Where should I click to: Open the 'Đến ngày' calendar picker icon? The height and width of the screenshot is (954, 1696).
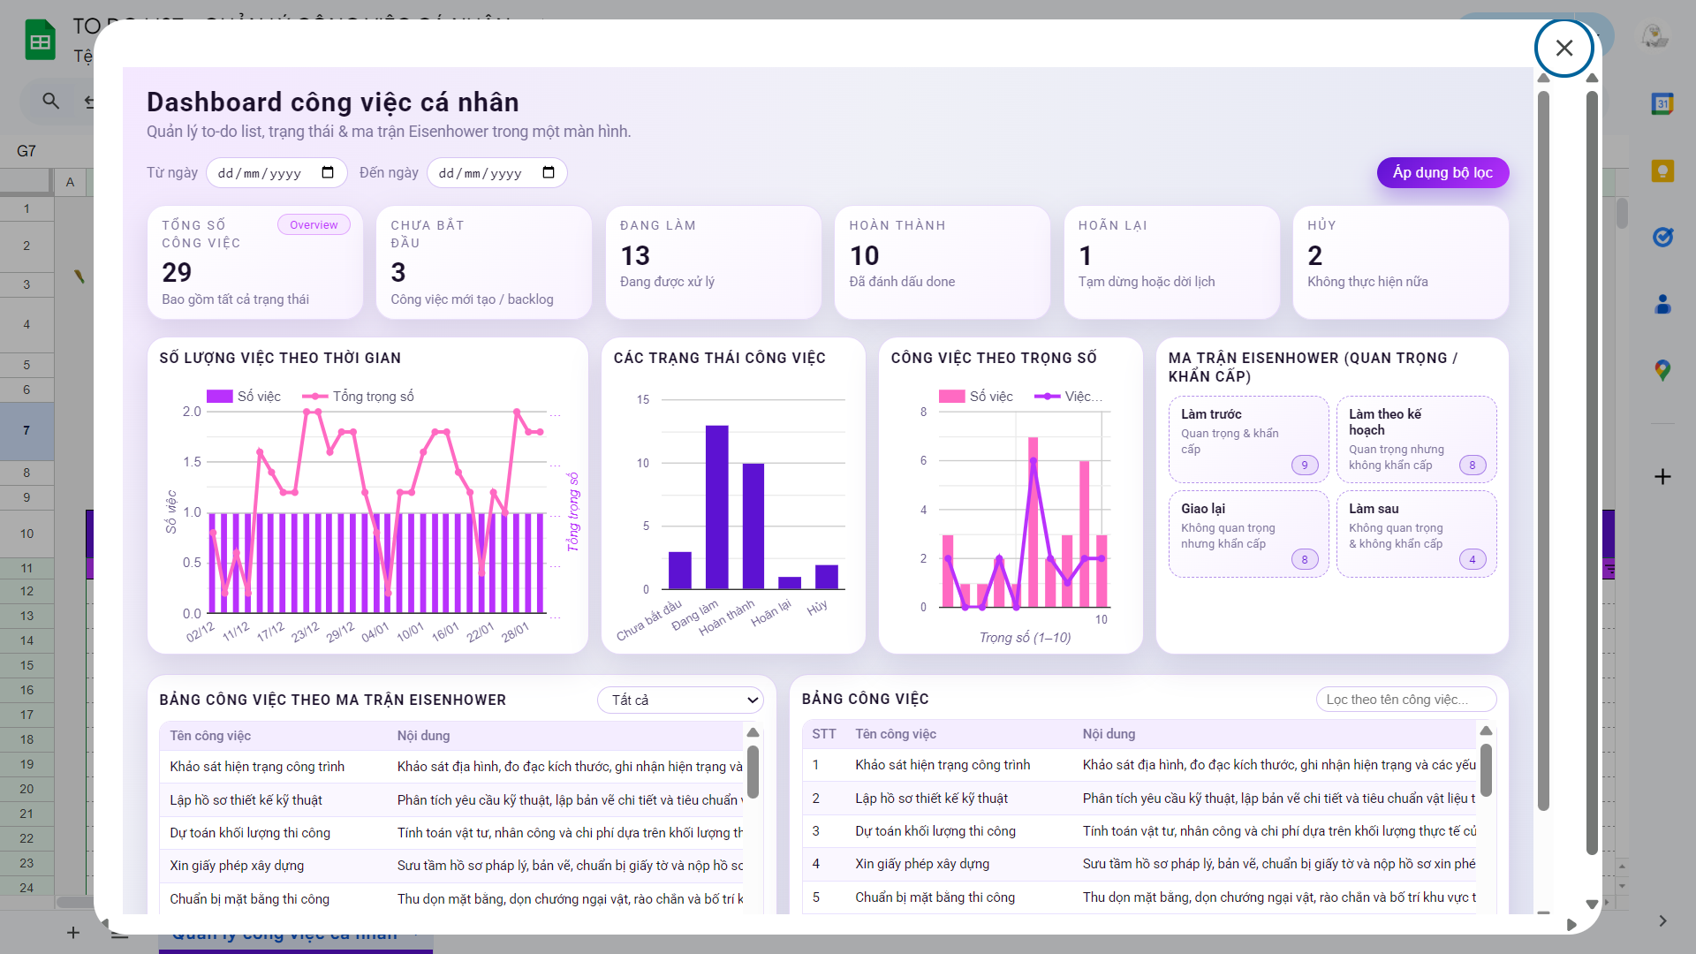point(549,173)
